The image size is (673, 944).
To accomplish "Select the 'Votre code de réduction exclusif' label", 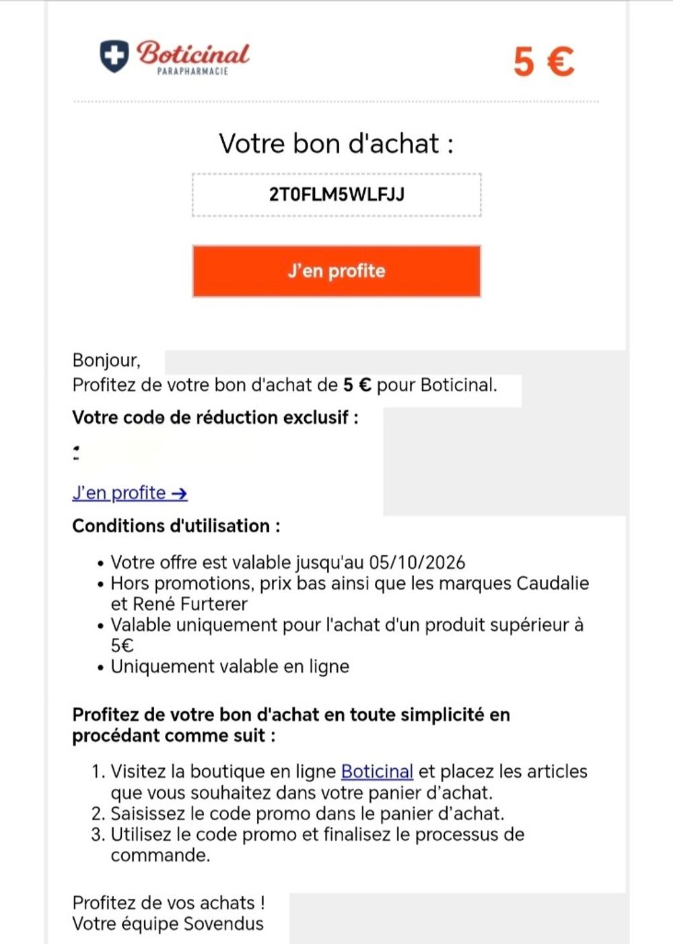I will pos(215,418).
